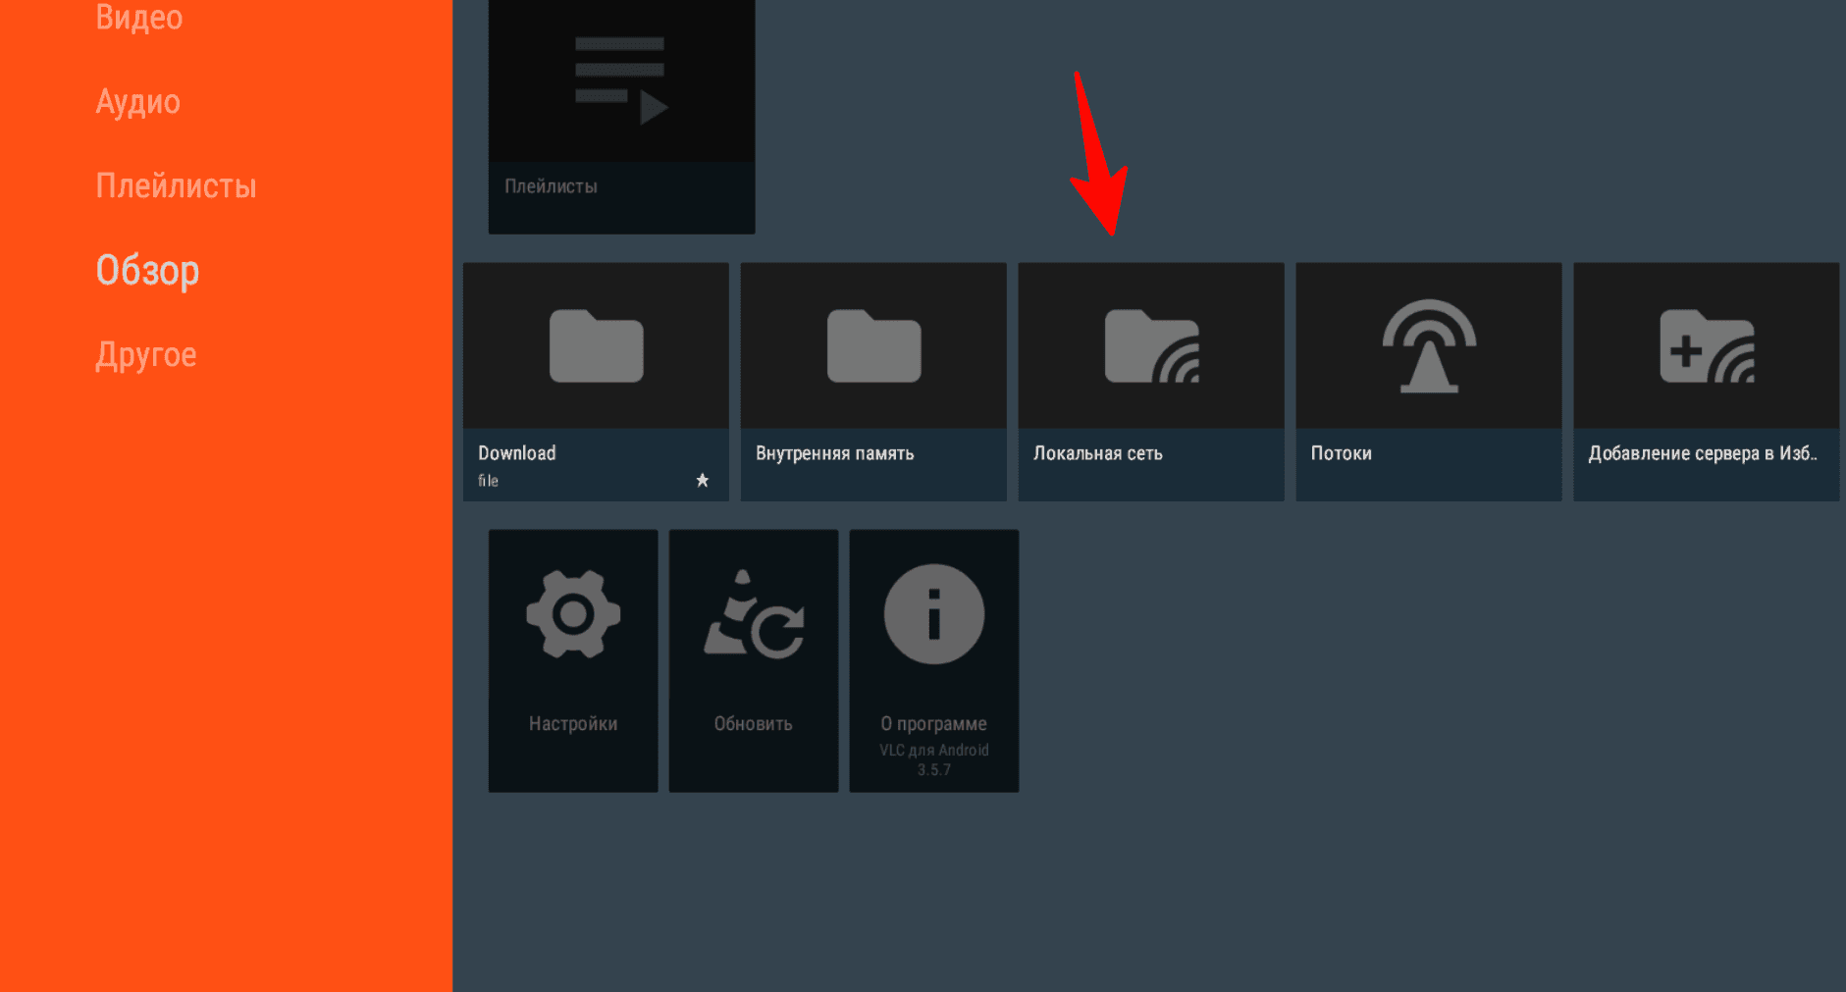Switch to the Аудио section
The image size is (1846, 992).
click(138, 101)
